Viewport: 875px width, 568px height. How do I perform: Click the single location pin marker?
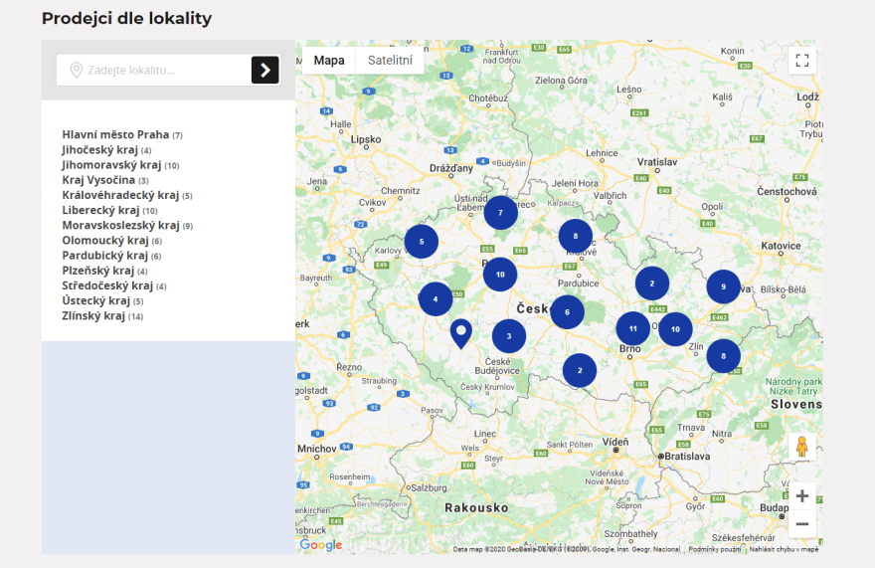[x=461, y=333]
